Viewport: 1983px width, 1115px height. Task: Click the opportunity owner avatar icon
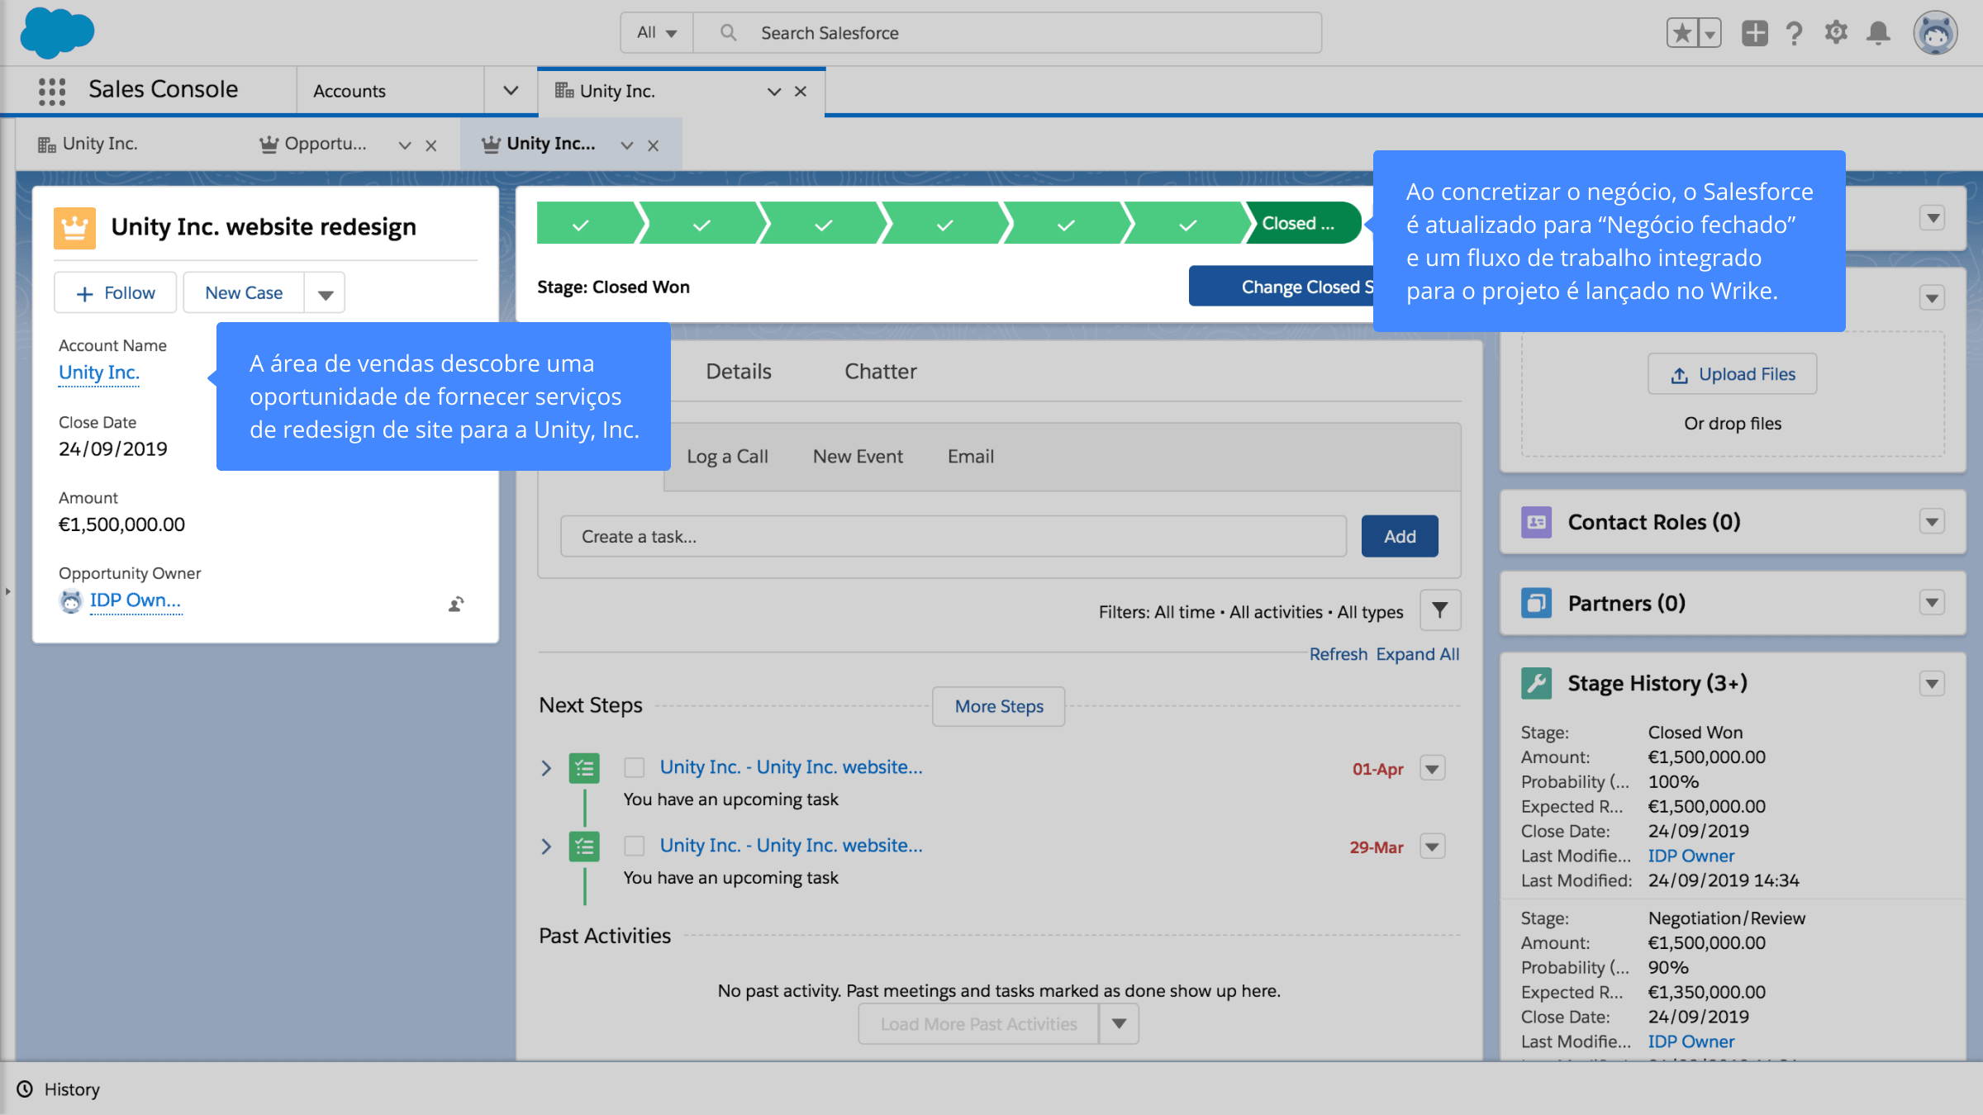tap(71, 601)
